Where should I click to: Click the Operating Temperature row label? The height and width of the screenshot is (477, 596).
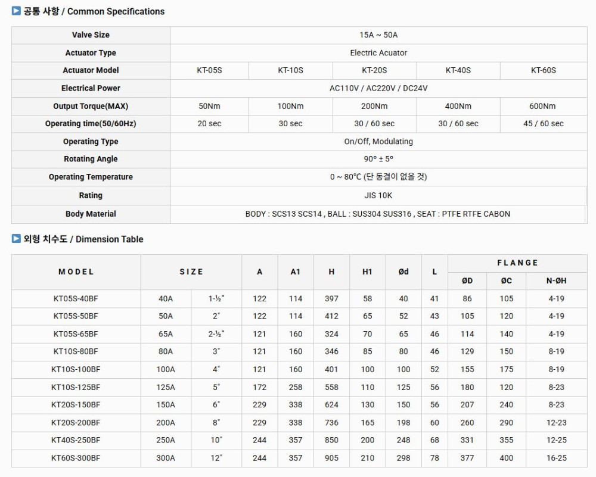(x=91, y=177)
